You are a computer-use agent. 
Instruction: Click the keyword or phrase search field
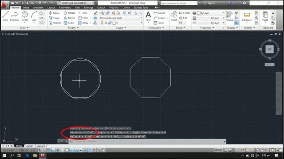179,3
